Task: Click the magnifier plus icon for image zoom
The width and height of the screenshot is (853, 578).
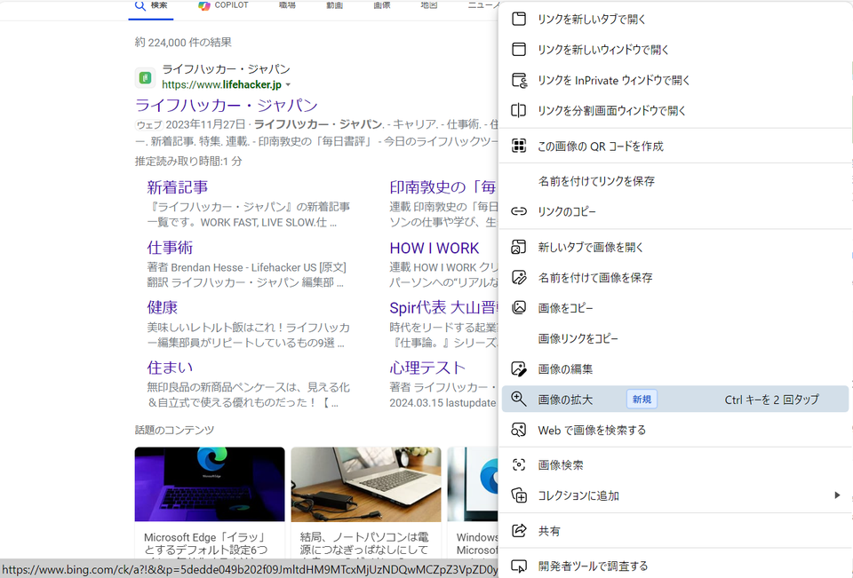Action: (519, 400)
